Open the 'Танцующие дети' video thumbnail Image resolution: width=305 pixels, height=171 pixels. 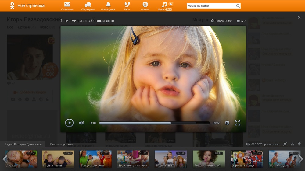coord(95,159)
